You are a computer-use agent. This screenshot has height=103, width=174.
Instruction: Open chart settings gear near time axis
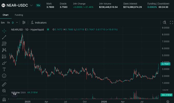point(168,101)
